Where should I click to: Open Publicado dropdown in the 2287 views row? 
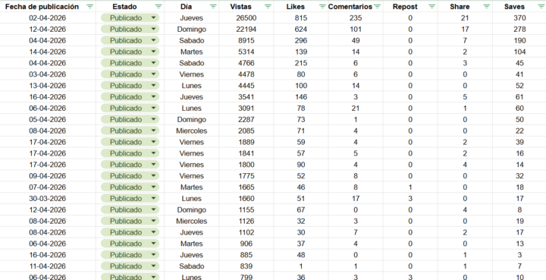coord(153,119)
